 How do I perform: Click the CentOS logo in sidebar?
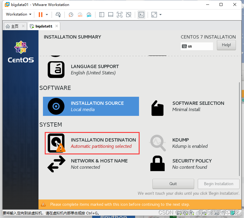(x=21, y=52)
